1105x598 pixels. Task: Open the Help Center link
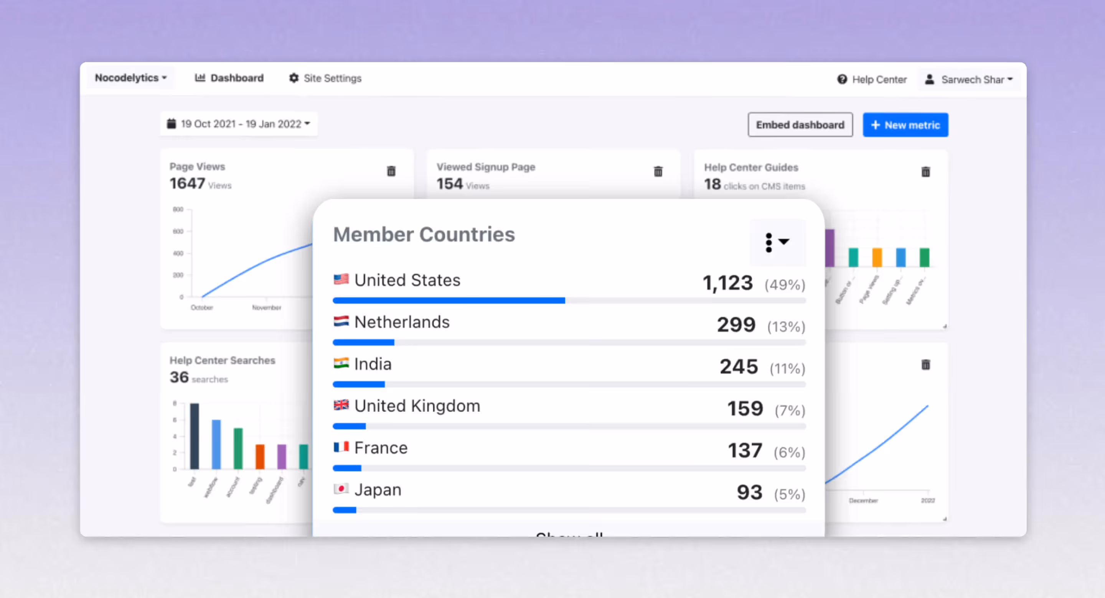pyautogui.click(x=872, y=79)
